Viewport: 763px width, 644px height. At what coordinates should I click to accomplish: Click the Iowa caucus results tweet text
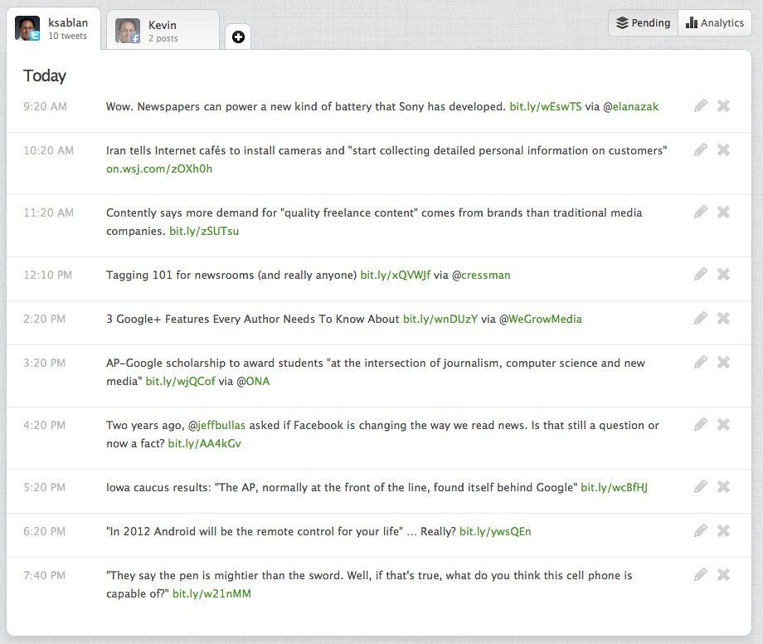pos(342,487)
